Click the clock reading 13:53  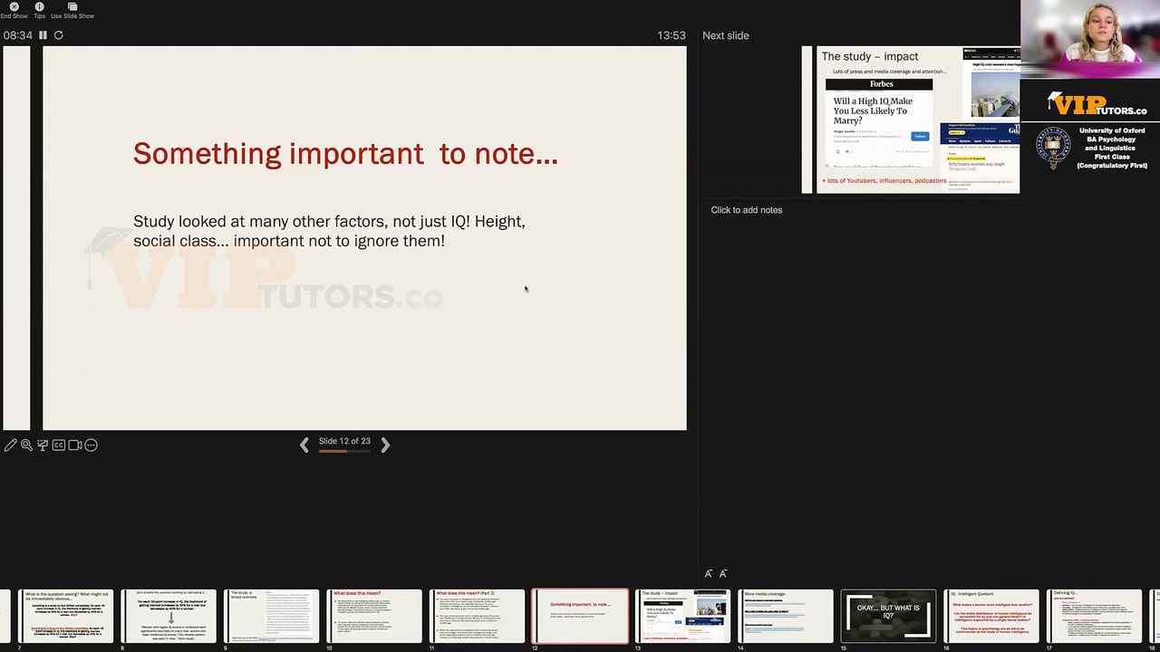[x=672, y=35]
